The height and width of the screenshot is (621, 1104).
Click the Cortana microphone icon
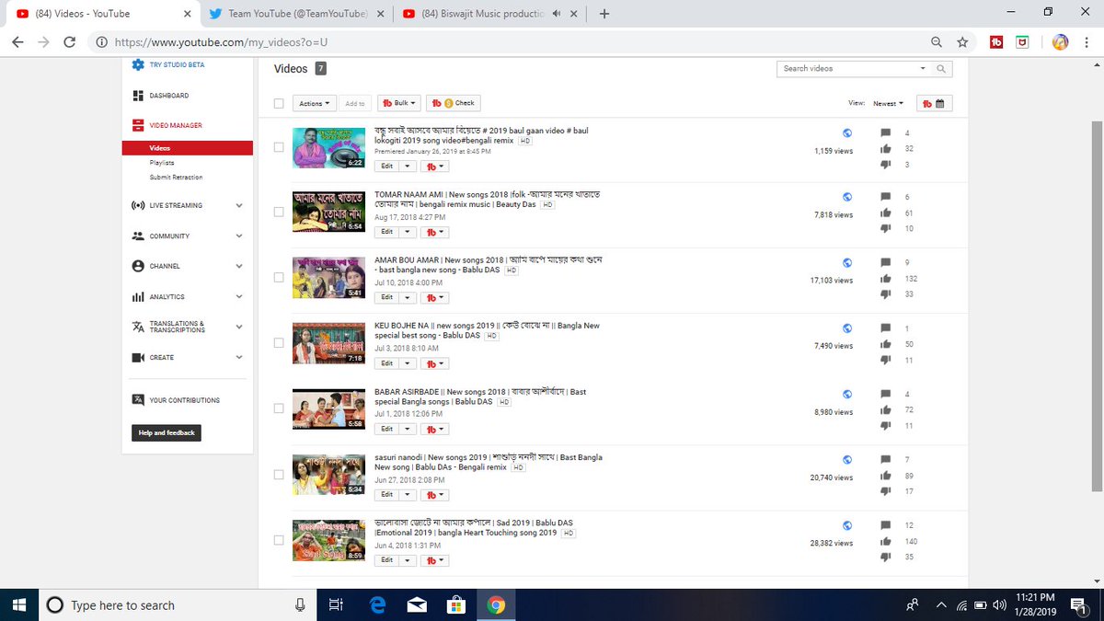(300, 604)
